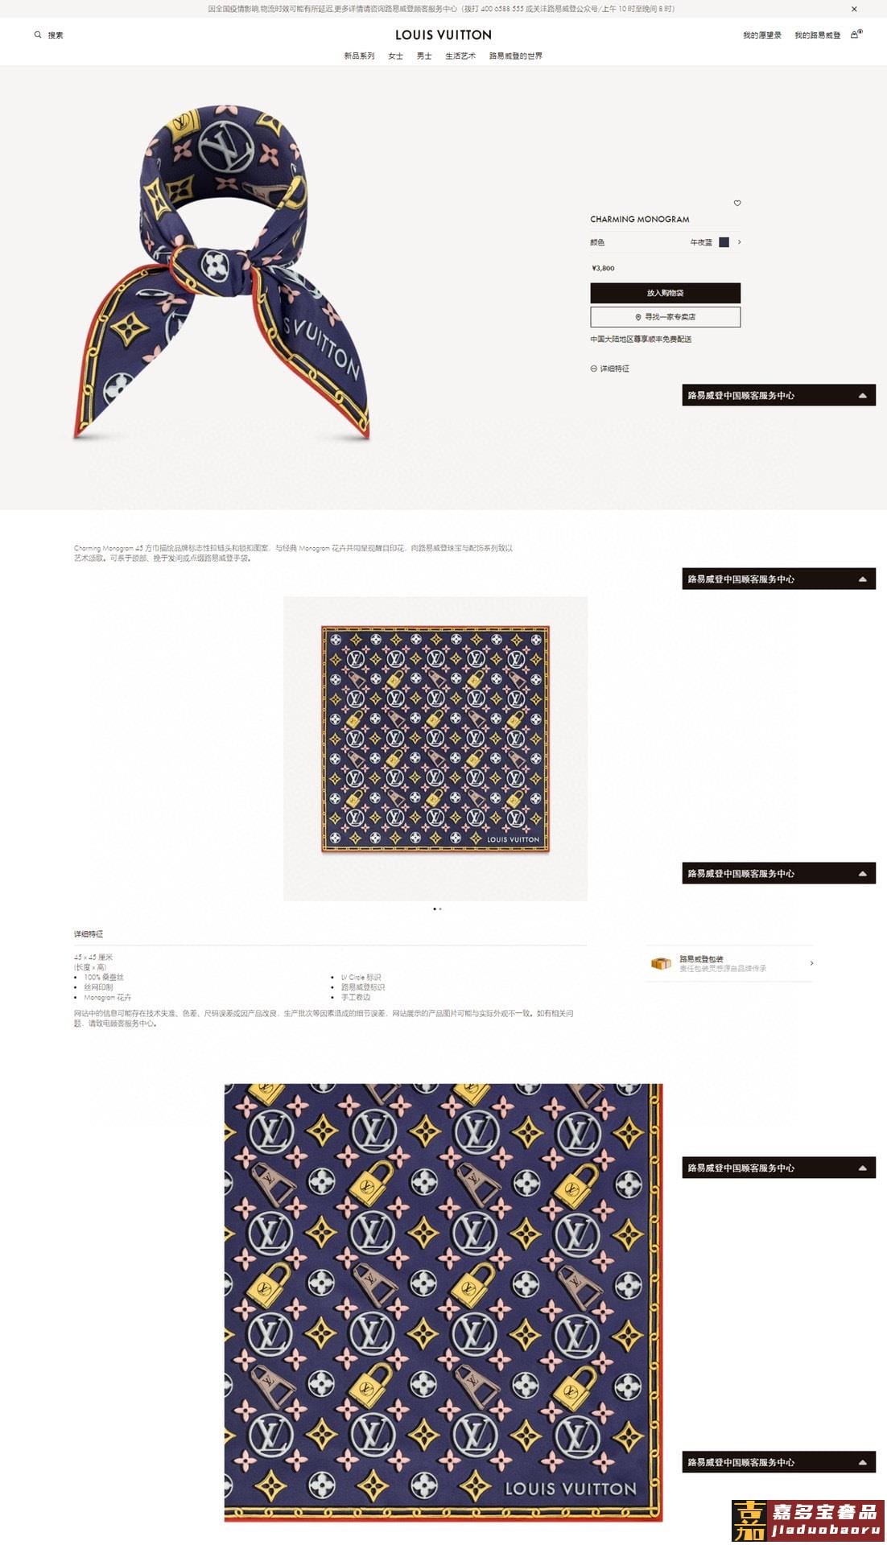The image size is (887, 1545).
Task: Click location pin on find-a-store button
Action: point(638,317)
